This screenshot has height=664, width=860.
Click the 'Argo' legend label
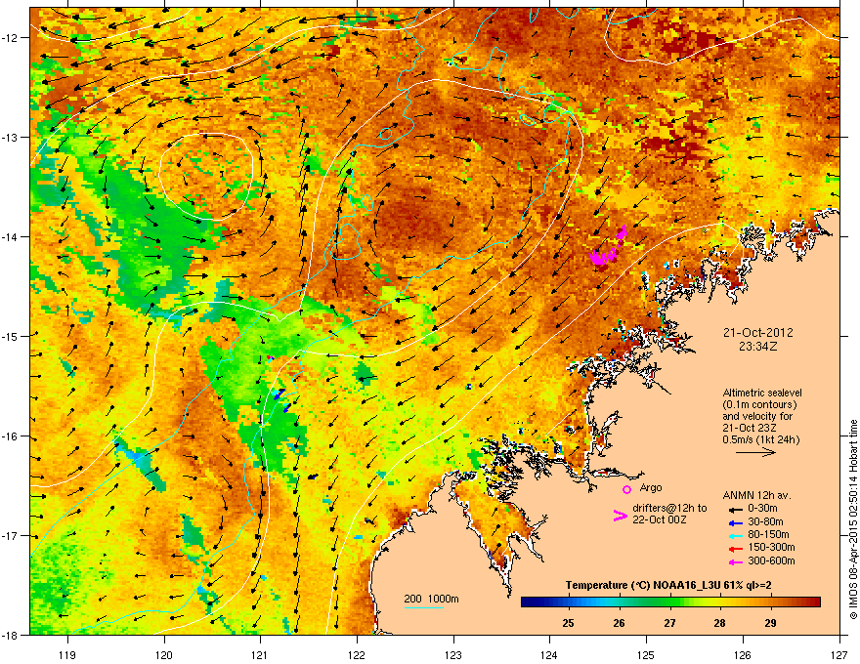pyautogui.click(x=651, y=487)
